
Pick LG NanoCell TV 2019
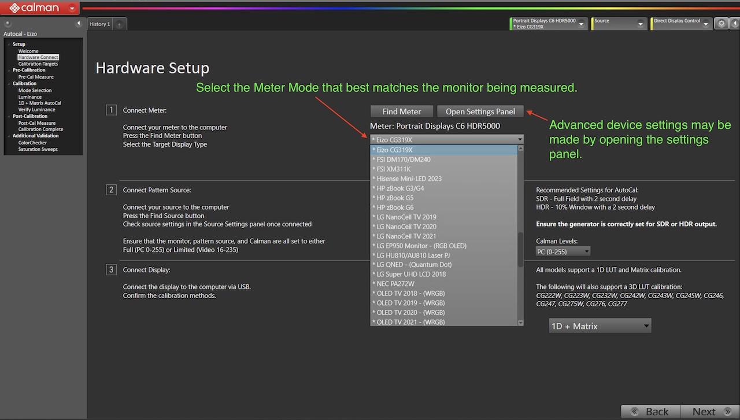click(444, 217)
